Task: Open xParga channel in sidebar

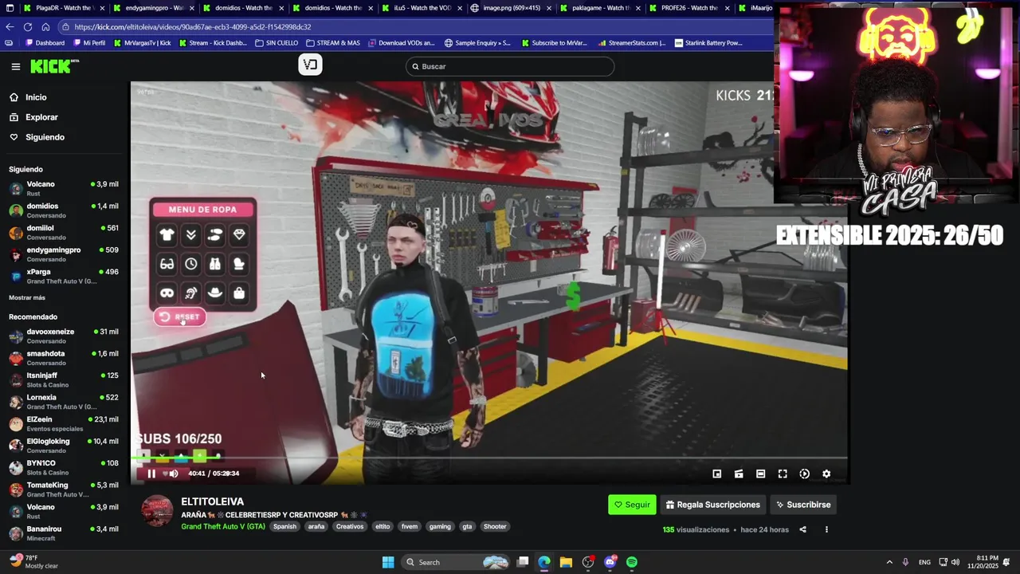Action: 64,277
